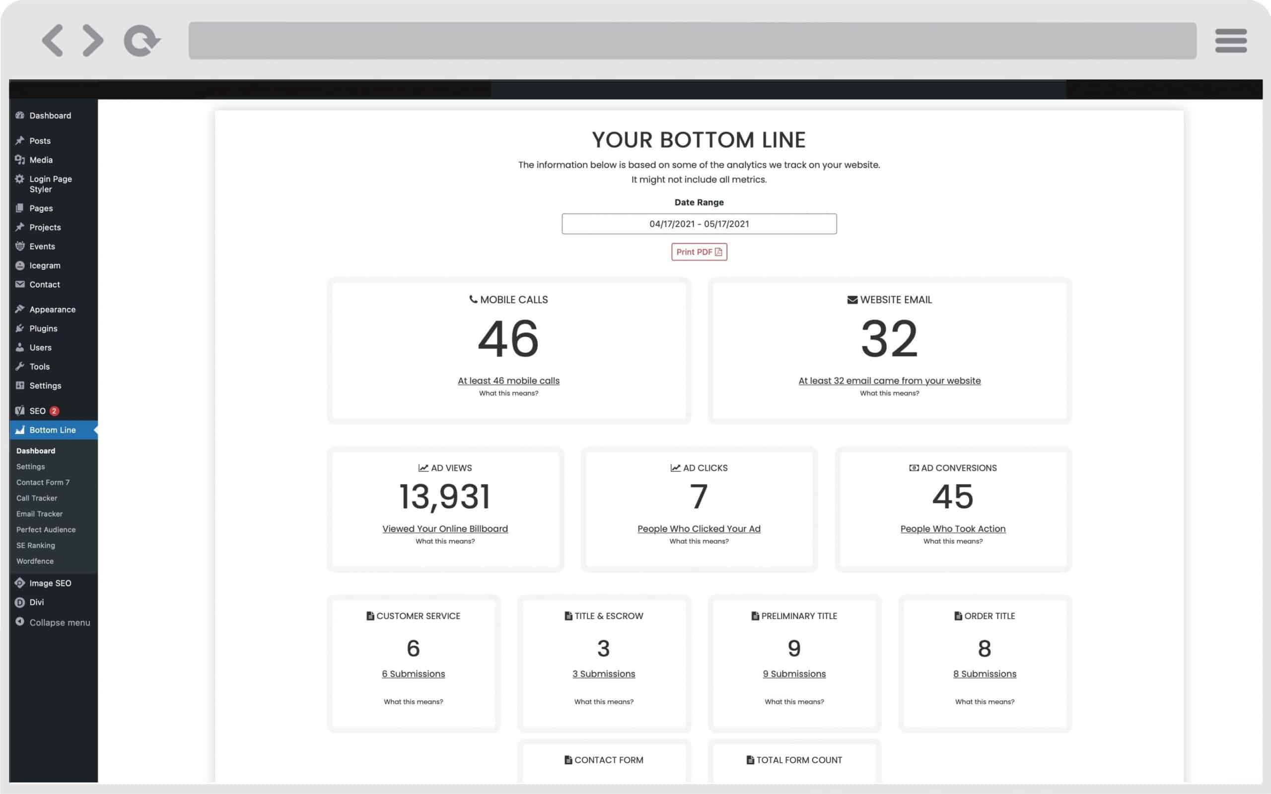The image size is (1271, 794).
Task: Click the Bottom Line chart icon
Action: point(20,430)
